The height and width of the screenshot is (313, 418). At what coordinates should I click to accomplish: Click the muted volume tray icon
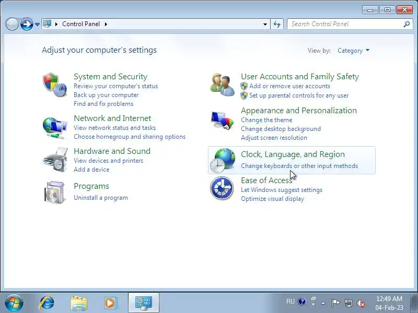(x=361, y=303)
